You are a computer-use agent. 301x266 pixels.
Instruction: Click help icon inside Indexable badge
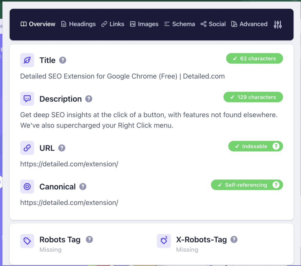tap(276, 146)
